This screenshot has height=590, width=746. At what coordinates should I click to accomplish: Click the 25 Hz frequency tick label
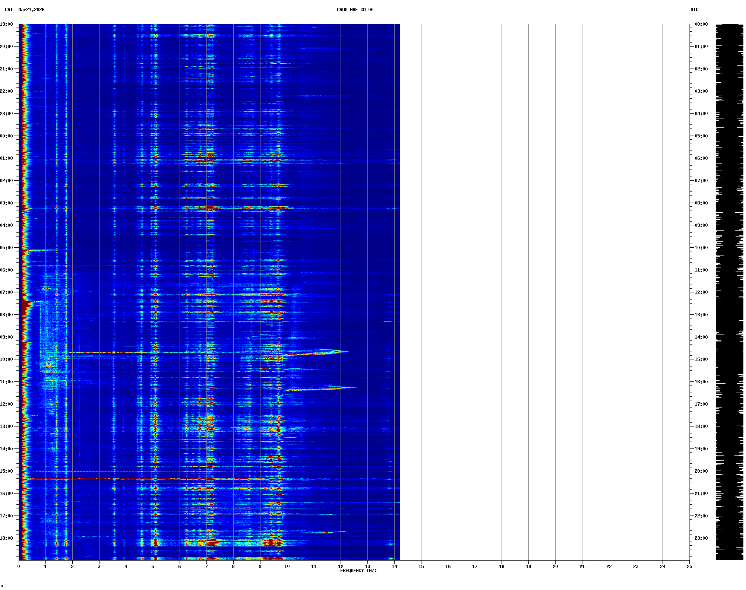(x=689, y=567)
